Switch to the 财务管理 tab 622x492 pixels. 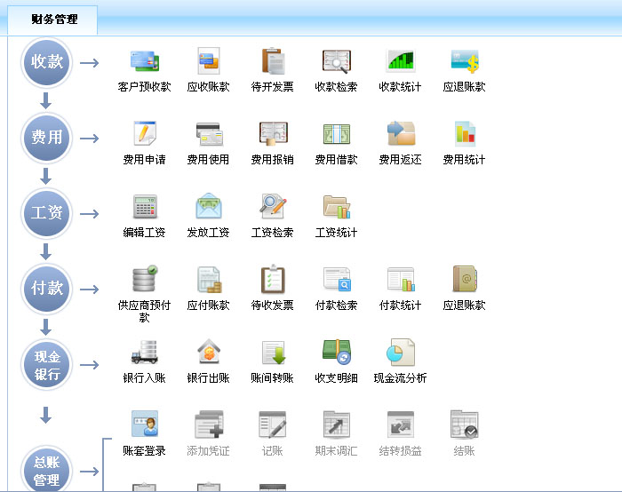click(x=53, y=19)
